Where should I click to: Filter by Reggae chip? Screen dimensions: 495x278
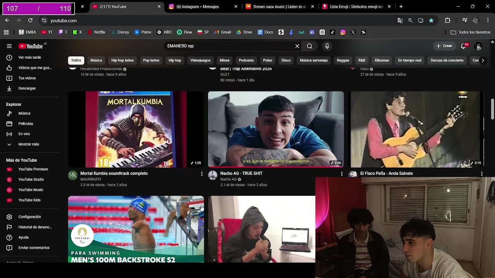click(343, 60)
